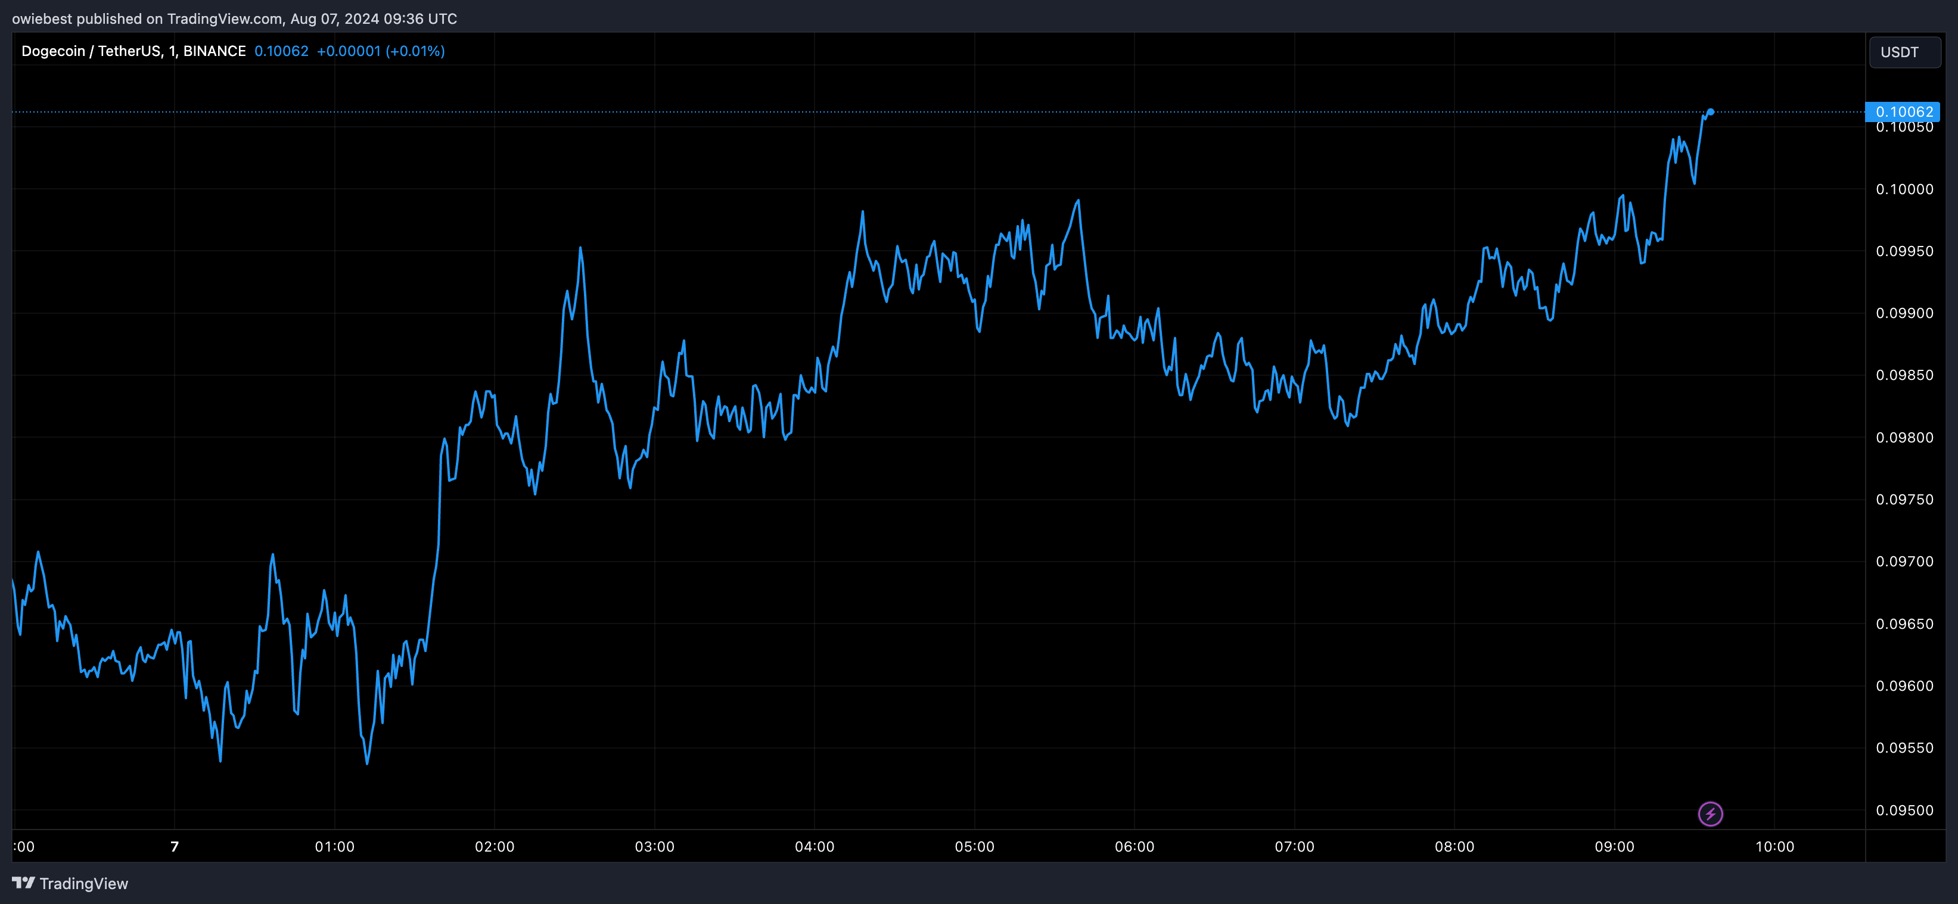
Task: Click the 0.10062 value in the chart legend
Action: point(281,51)
